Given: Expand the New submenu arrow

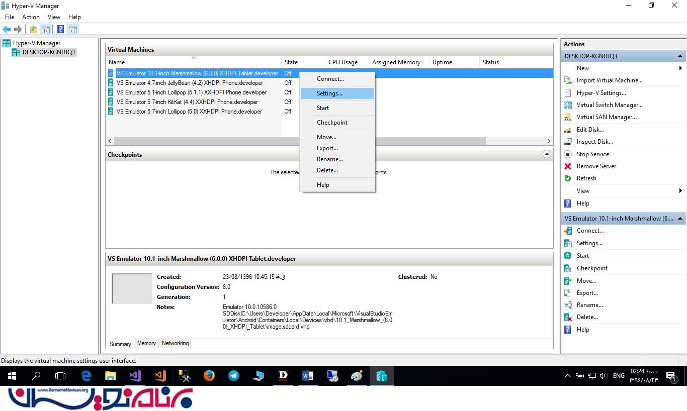Looking at the screenshot, I should 680,68.
